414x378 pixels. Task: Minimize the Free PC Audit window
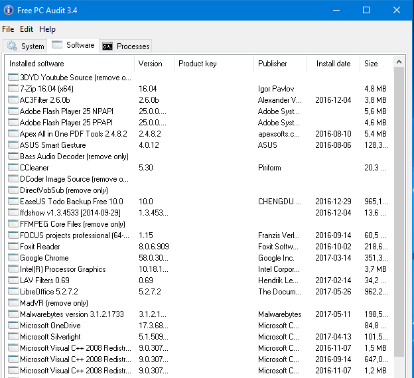coord(336,10)
